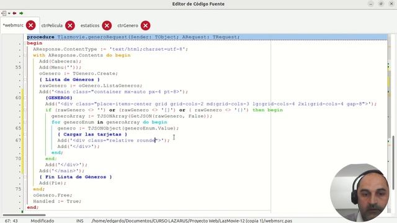This screenshot has height=223, width=397.
Task: Collapse the 'Cargar las tarjetas' comment fold
Action: pos(25,134)
